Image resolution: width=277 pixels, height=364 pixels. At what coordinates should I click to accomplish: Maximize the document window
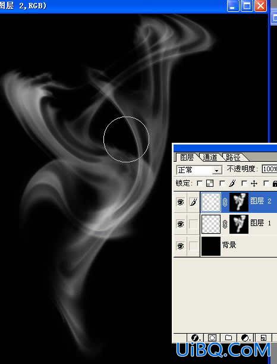(x=247, y=6)
